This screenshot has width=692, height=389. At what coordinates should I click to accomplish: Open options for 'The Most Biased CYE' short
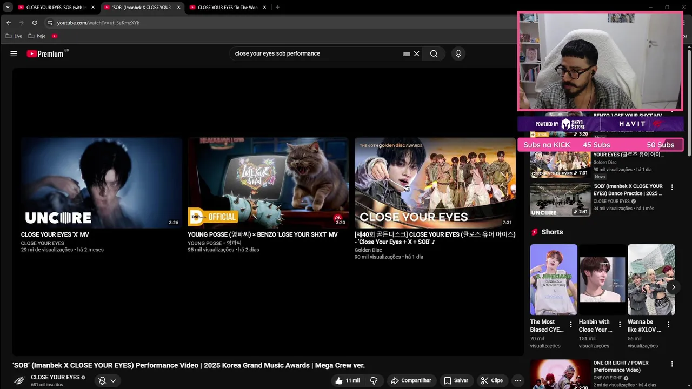coord(571,325)
